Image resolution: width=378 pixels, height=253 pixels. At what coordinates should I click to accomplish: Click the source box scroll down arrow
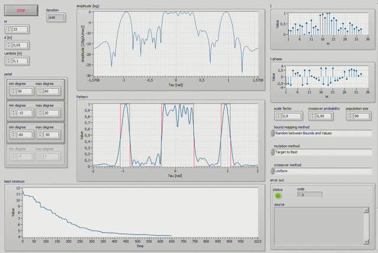point(366,242)
